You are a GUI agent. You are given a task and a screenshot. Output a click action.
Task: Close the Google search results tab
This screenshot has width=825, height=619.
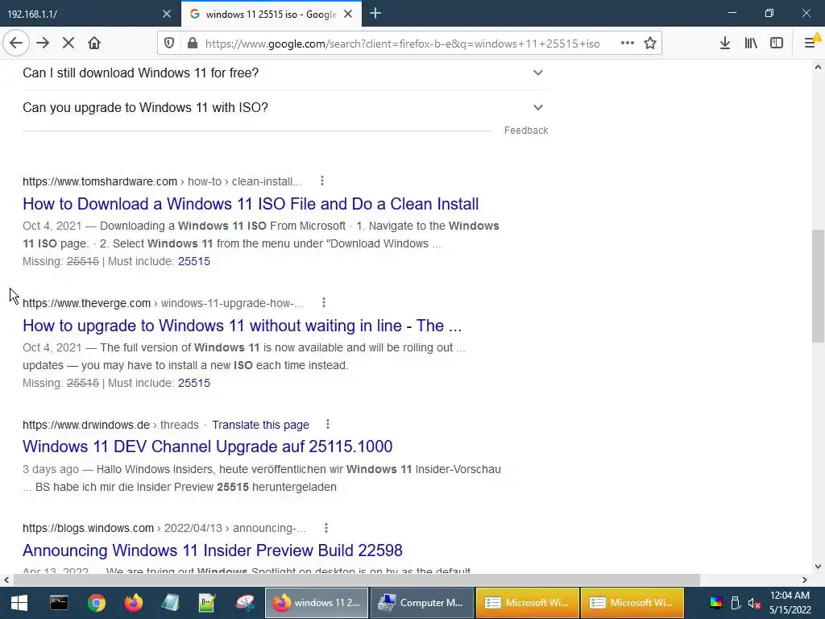pos(348,14)
